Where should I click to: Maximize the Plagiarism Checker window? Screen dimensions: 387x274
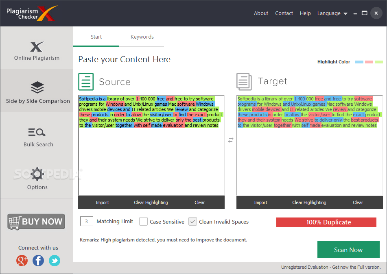tap(365, 13)
